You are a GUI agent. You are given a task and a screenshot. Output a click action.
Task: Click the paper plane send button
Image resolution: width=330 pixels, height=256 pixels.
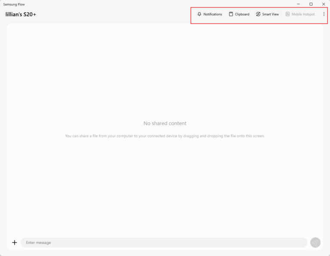(x=315, y=243)
